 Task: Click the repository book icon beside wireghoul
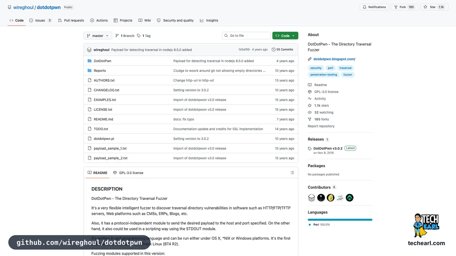[x=9, y=7]
